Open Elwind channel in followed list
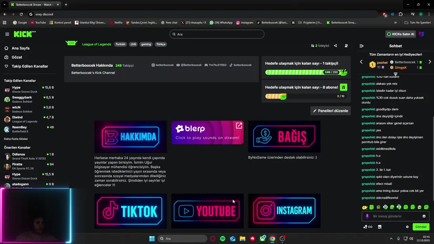Viewport: 434px width, 244px height. pos(29,119)
